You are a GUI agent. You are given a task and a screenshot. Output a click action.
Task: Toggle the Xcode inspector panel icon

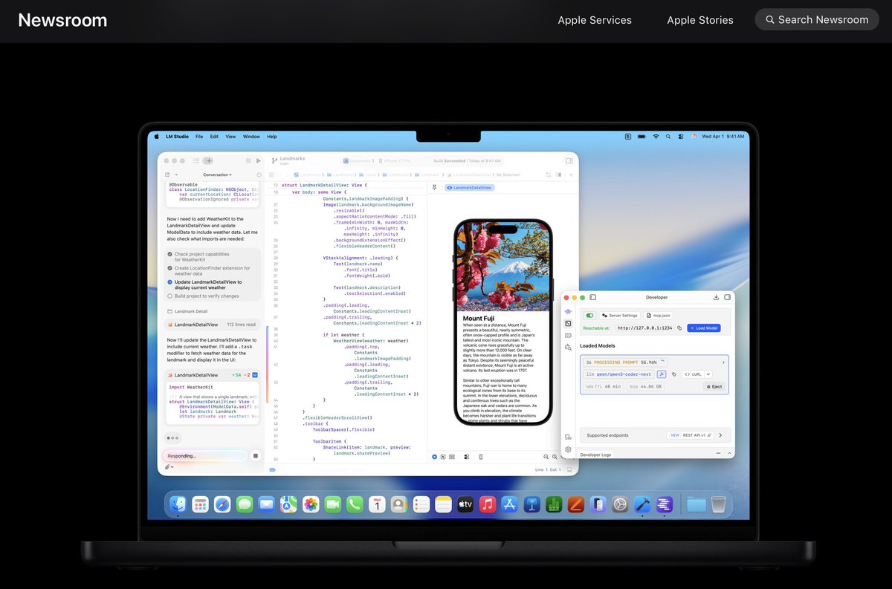(569, 160)
